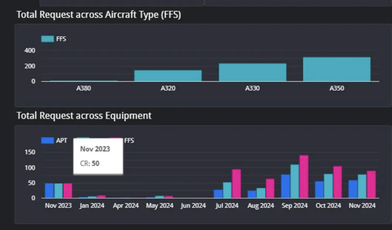The image size is (392, 230).
Task: Select the teal CR bar for Nov 2023
Action: tap(58, 191)
